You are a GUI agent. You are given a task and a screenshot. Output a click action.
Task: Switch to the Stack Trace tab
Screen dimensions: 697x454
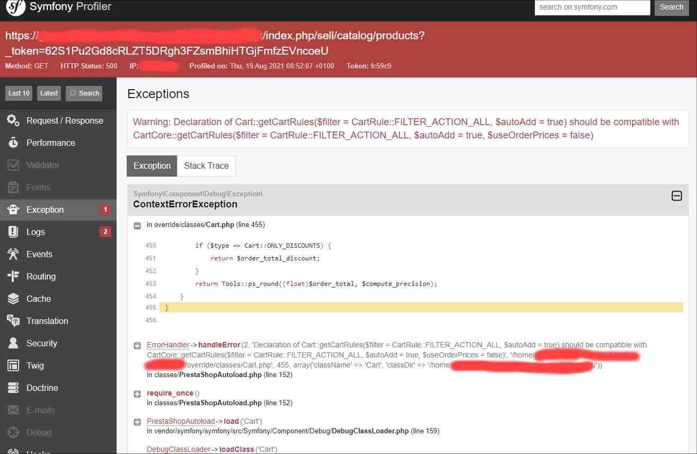click(x=206, y=165)
